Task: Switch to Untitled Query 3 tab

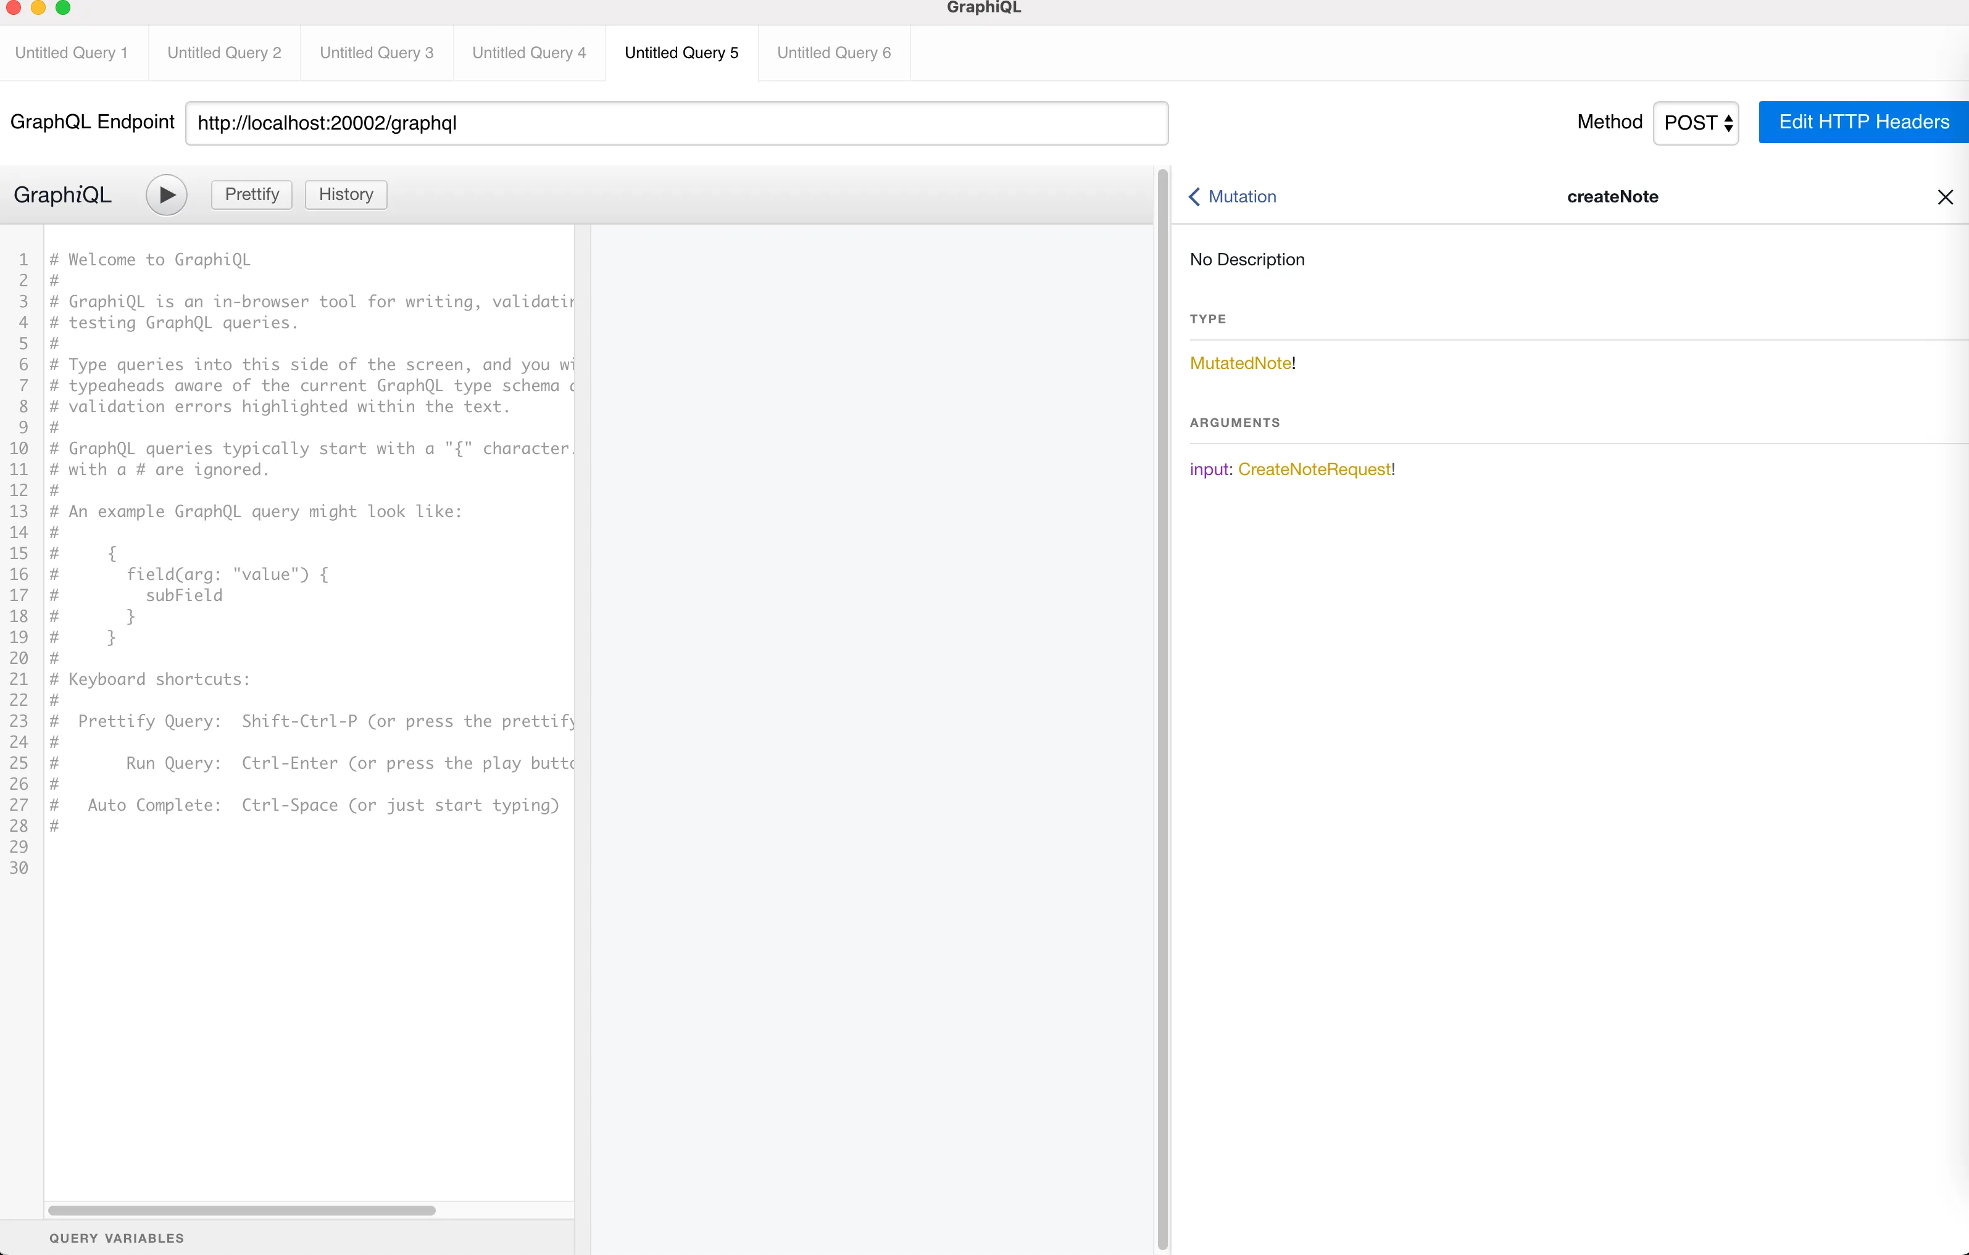Action: 377,53
